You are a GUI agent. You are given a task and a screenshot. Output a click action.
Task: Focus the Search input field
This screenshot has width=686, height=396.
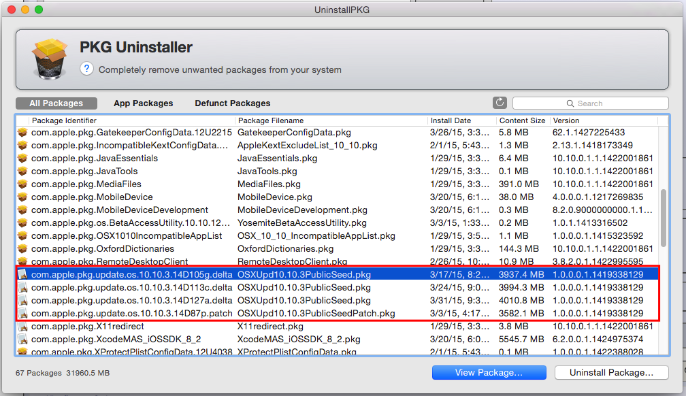pos(591,103)
